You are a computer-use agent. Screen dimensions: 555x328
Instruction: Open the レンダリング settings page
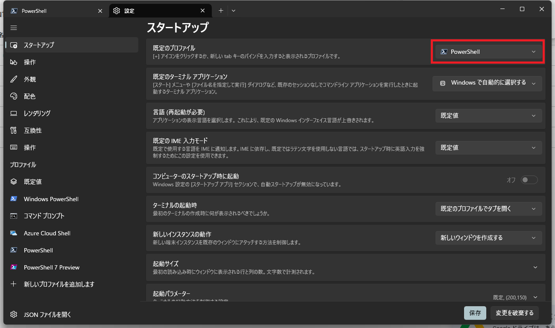point(38,113)
